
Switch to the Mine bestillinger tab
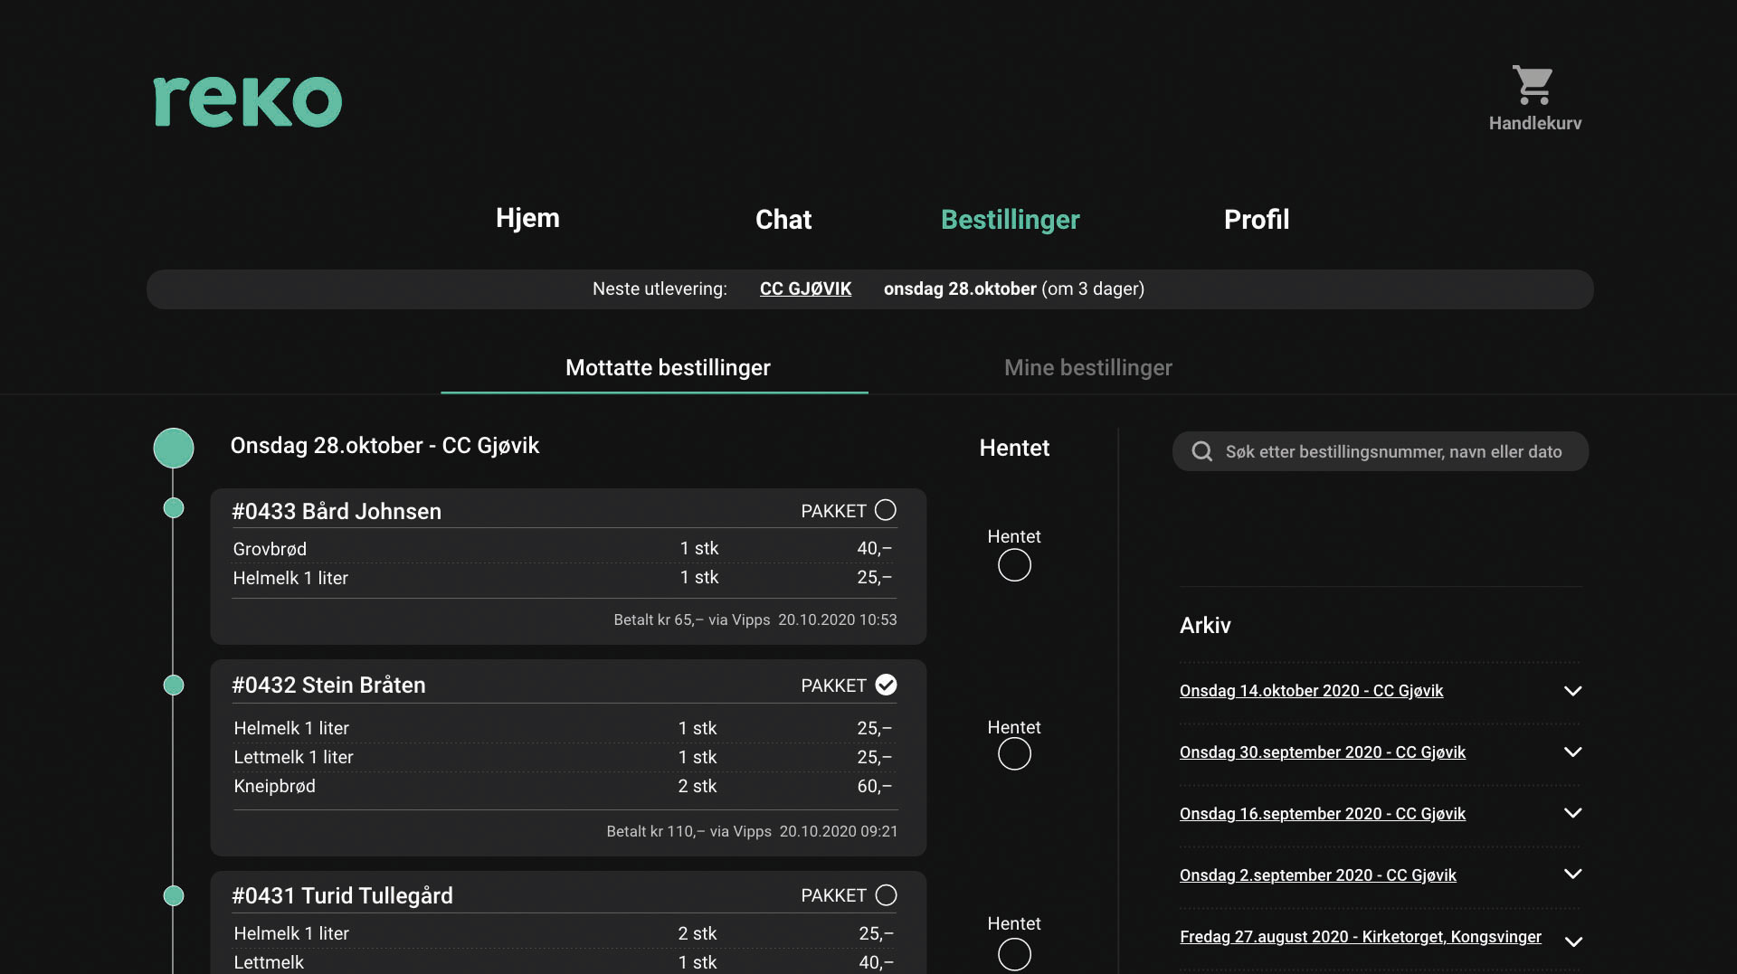[1087, 367]
